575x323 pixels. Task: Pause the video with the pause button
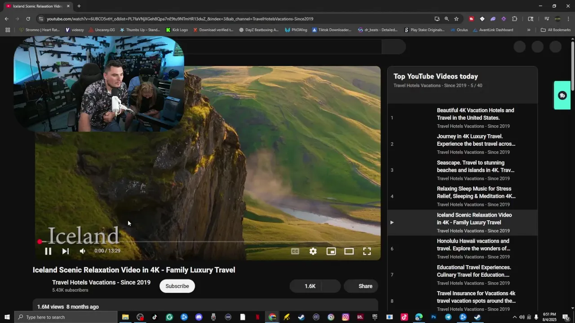tap(48, 251)
